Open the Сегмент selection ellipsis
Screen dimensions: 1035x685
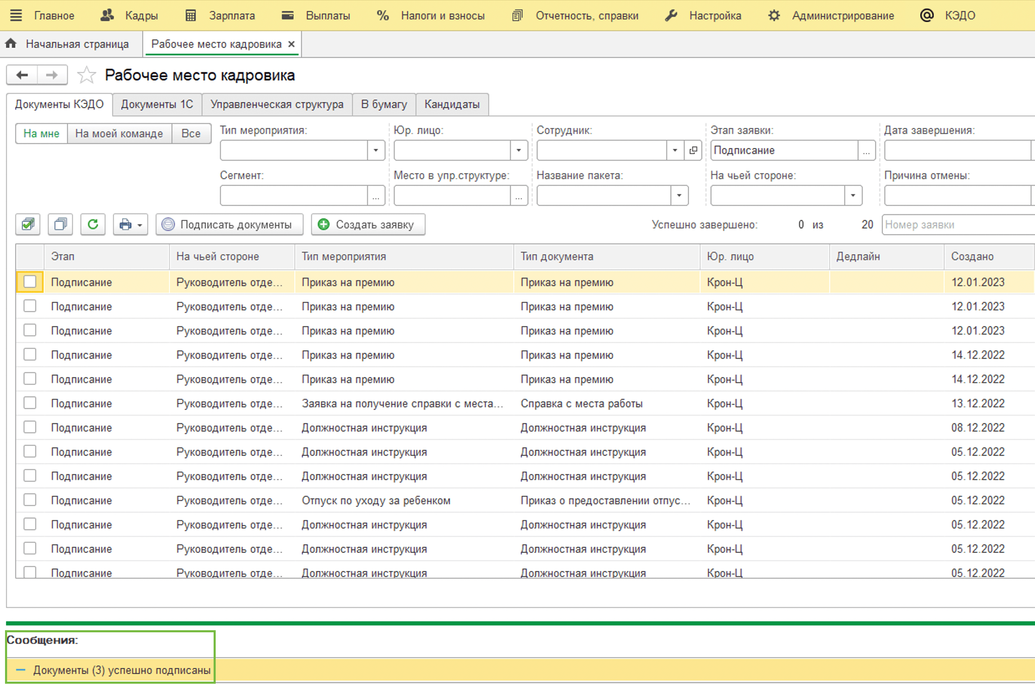pos(375,195)
